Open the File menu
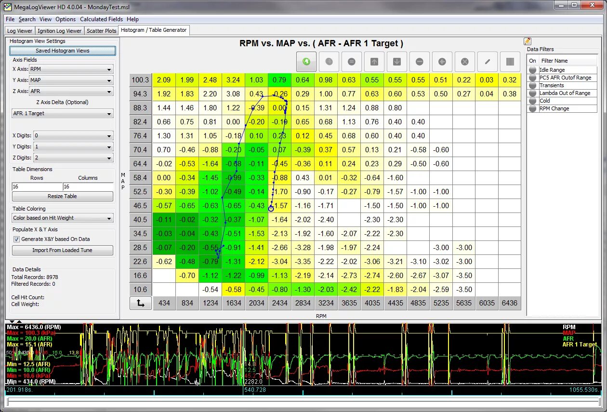 tap(10, 19)
